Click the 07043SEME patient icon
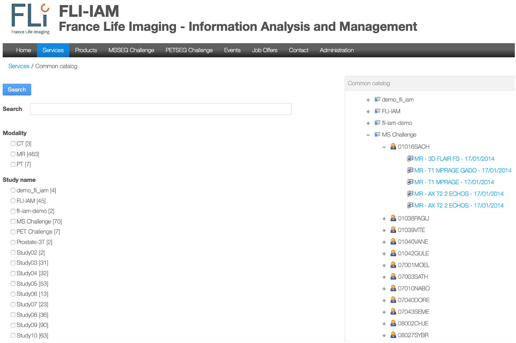 point(393,312)
